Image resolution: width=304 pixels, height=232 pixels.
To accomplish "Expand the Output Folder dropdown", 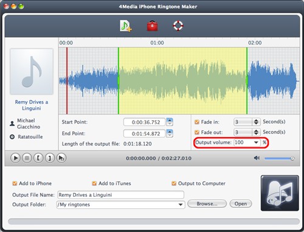I will [x=181, y=205].
